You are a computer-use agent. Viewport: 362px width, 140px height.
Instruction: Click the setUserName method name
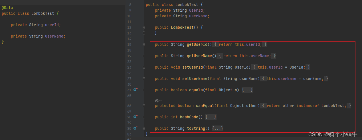coord(195,79)
